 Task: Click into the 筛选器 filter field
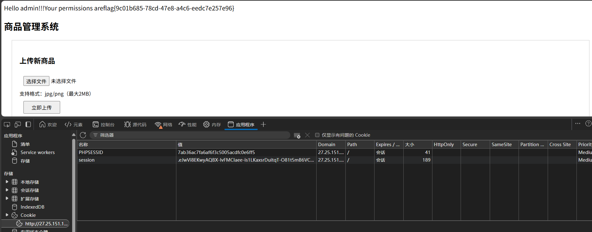click(x=190, y=135)
